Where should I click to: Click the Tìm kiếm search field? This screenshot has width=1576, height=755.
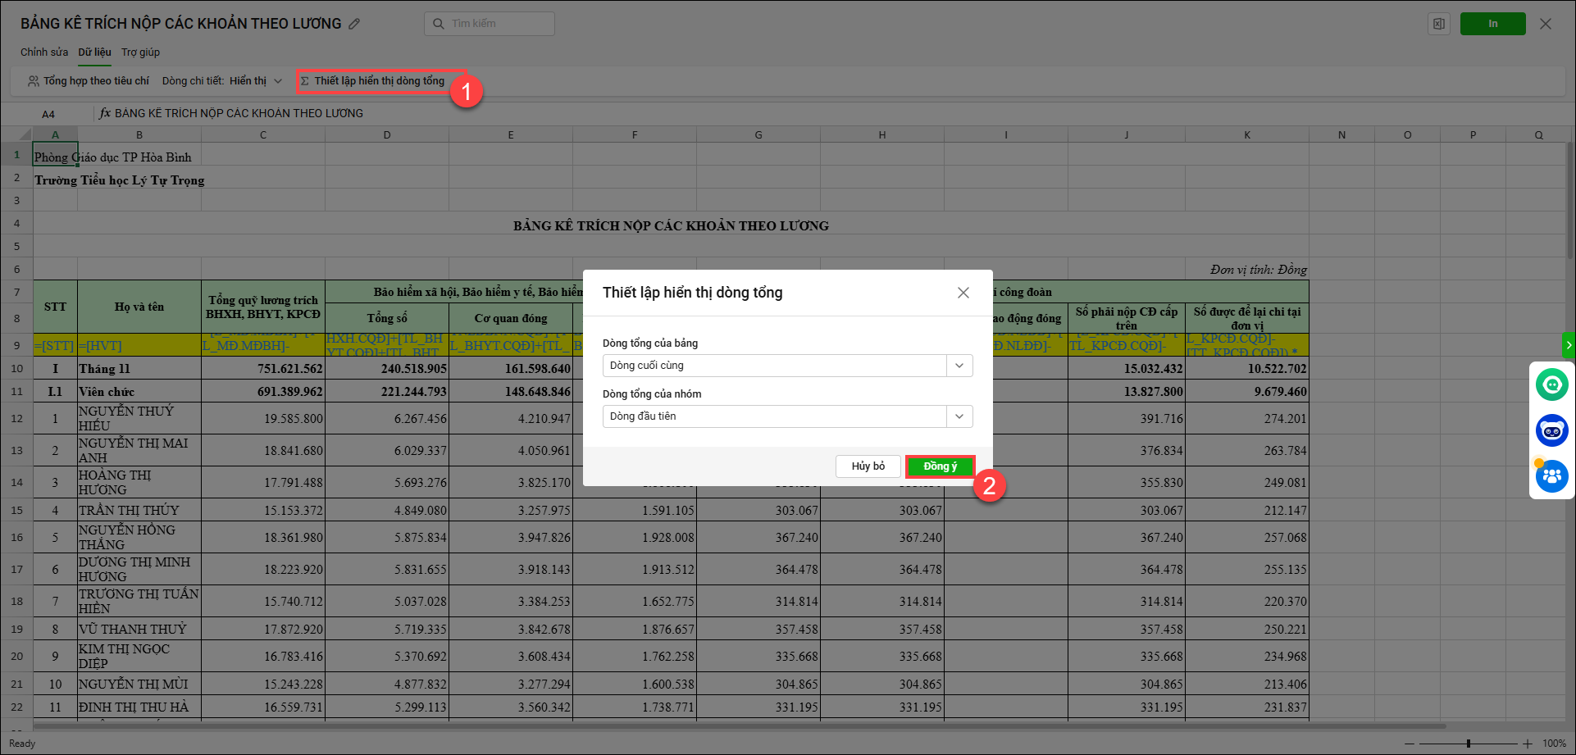tap(490, 24)
